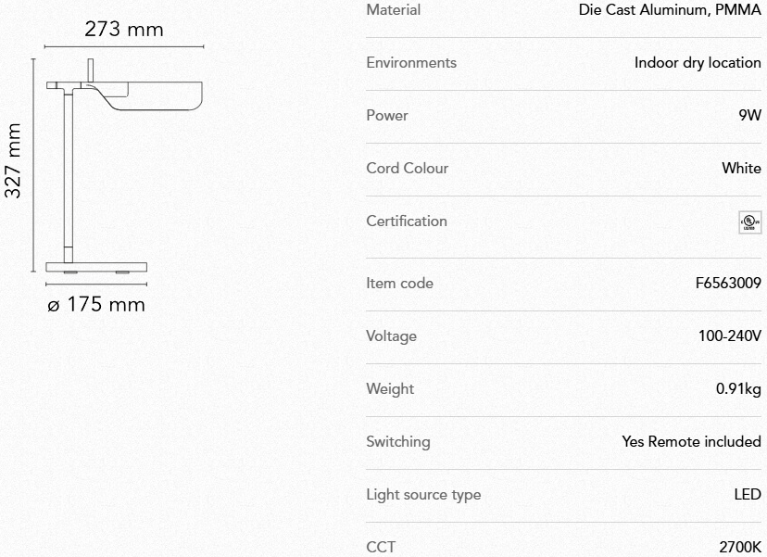Click the UL certification icon
The width and height of the screenshot is (767, 557).
(x=749, y=222)
